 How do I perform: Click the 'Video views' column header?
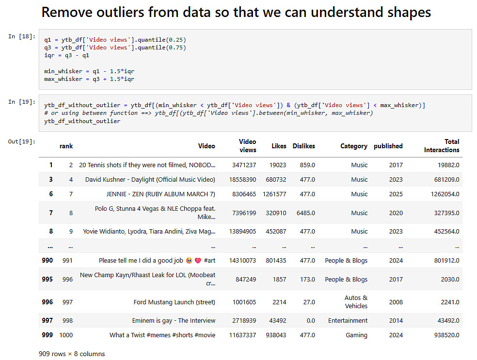click(247, 146)
